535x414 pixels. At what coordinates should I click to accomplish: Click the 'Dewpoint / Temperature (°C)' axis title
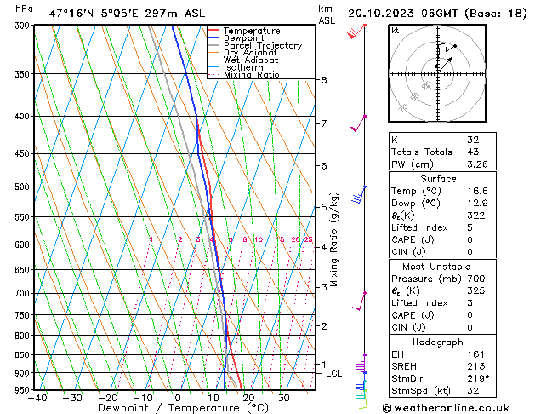coord(183,408)
